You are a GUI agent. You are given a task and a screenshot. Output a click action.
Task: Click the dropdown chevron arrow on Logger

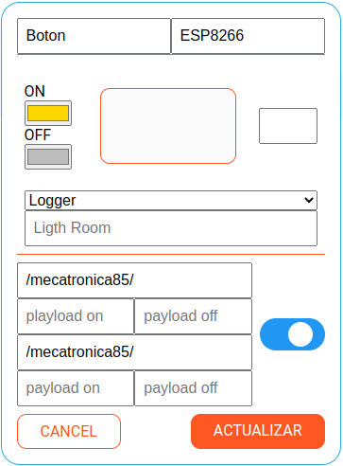click(309, 200)
